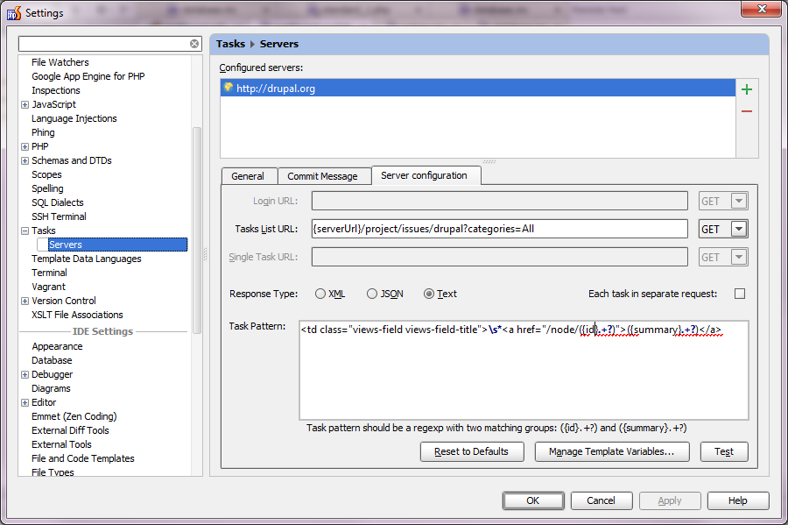788x525 pixels.
Task: Select the http://drupal.org configured server
Action: coord(477,88)
